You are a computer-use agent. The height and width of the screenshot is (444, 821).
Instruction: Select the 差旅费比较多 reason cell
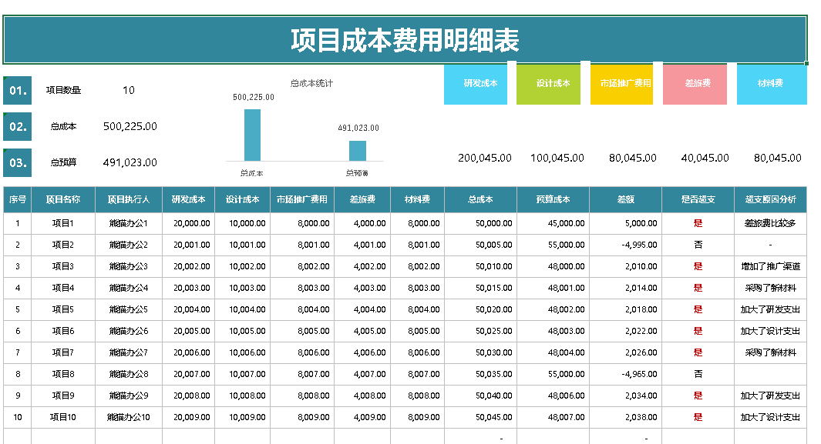tap(770, 223)
